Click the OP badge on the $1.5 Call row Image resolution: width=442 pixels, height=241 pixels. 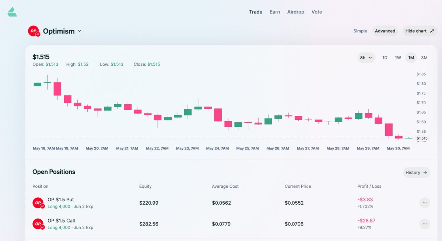[37, 223]
